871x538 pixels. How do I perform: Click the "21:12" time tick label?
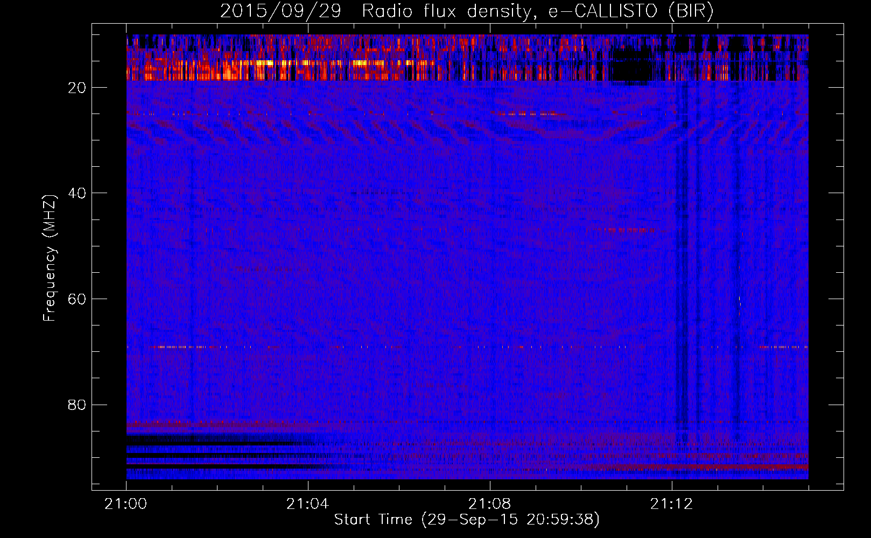671,504
